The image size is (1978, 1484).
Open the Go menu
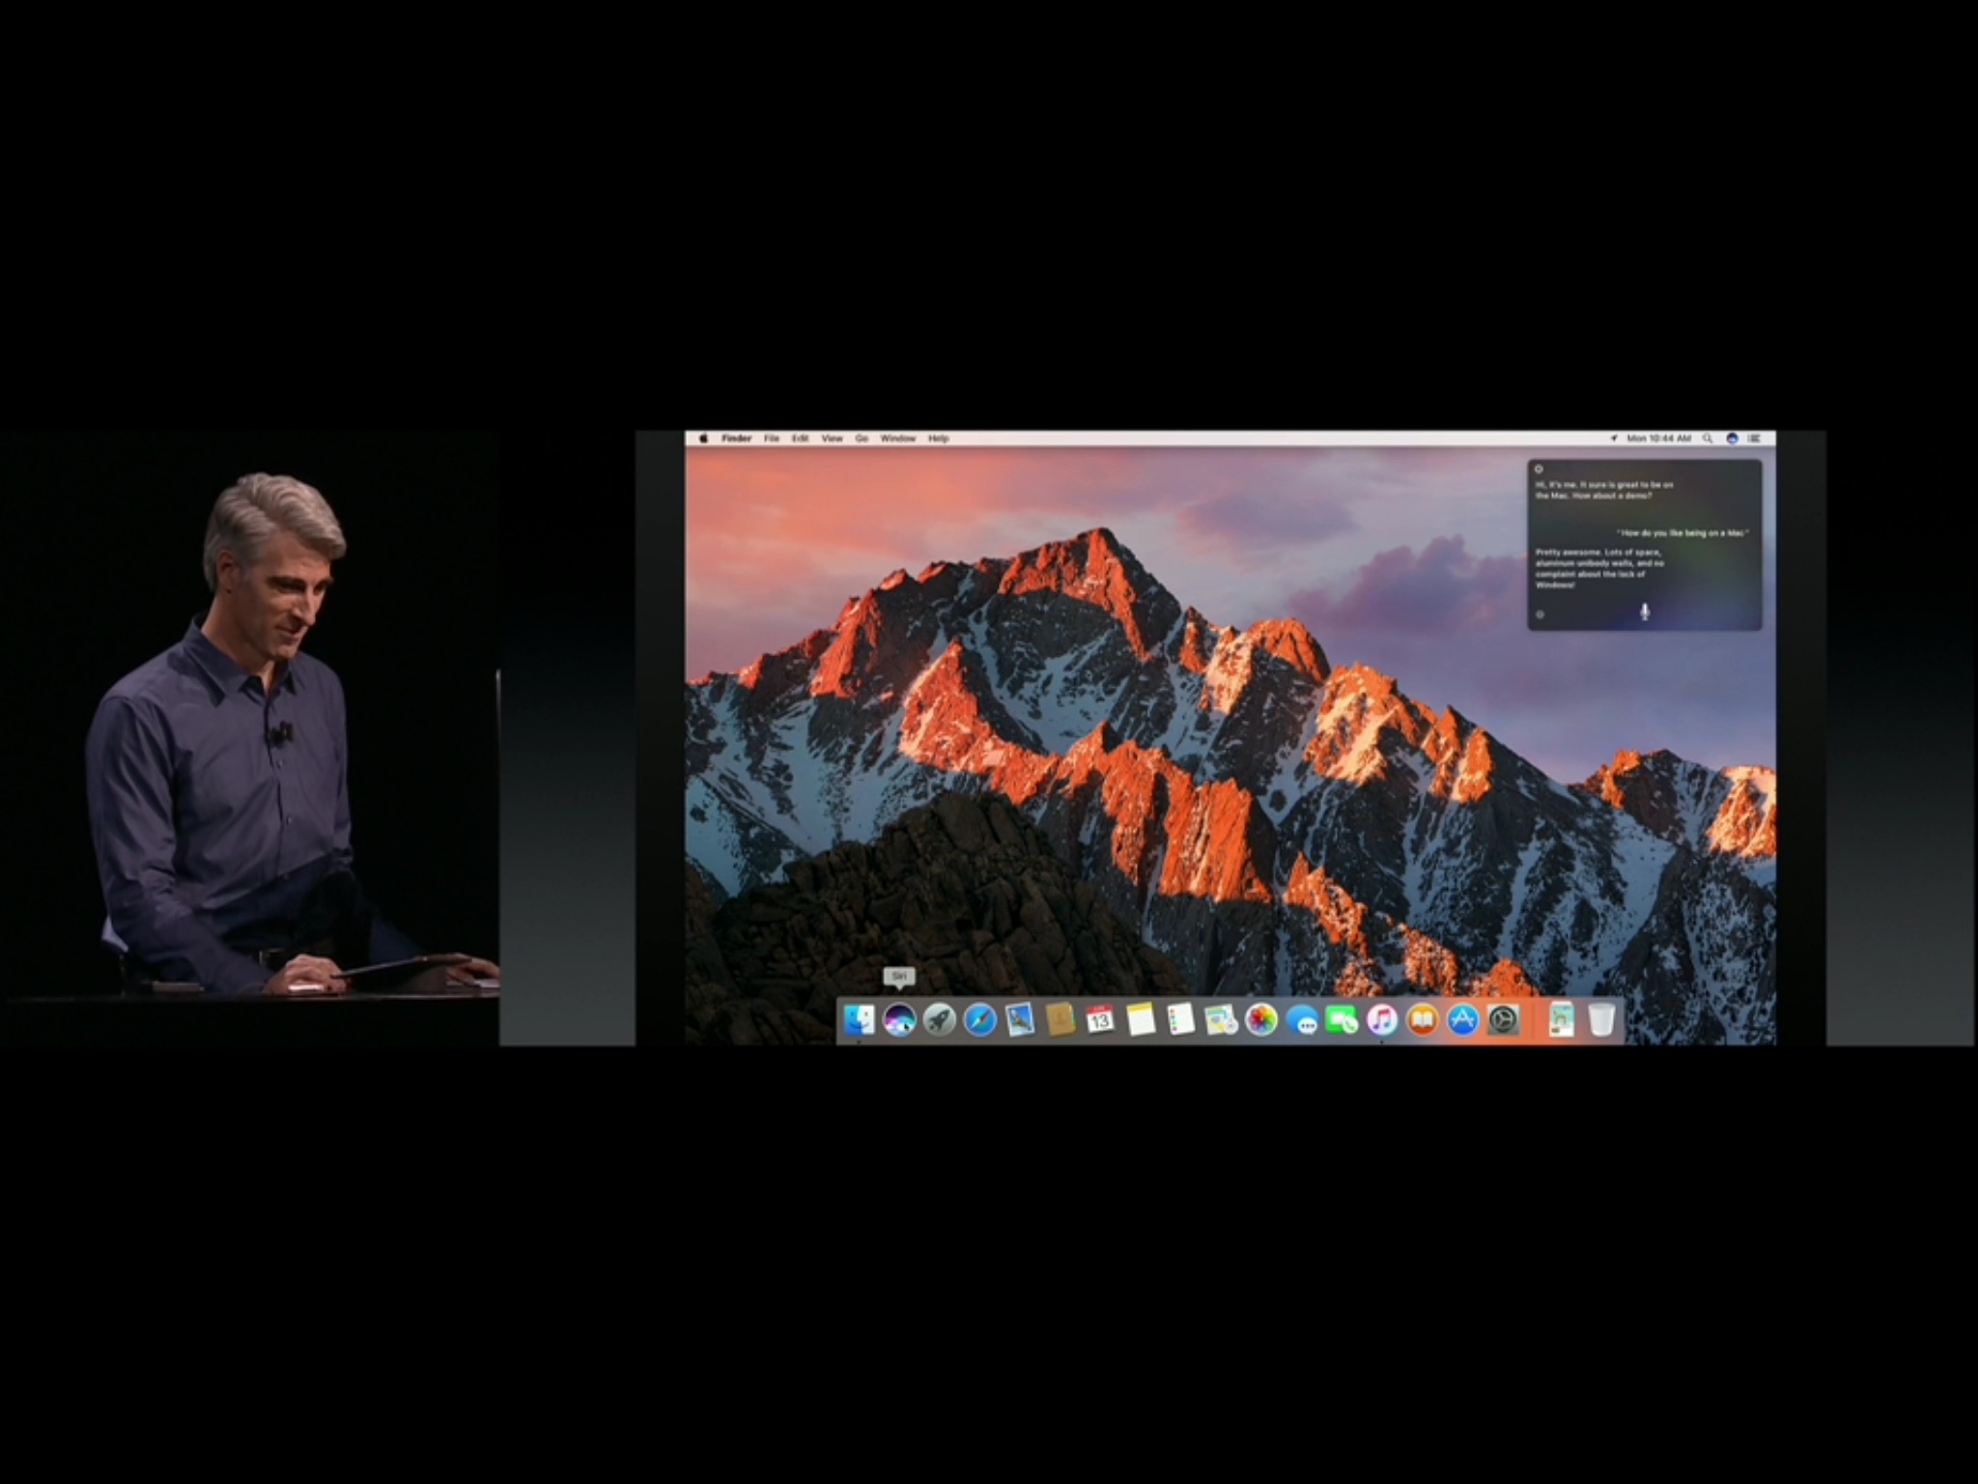click(x=862, y=439)
